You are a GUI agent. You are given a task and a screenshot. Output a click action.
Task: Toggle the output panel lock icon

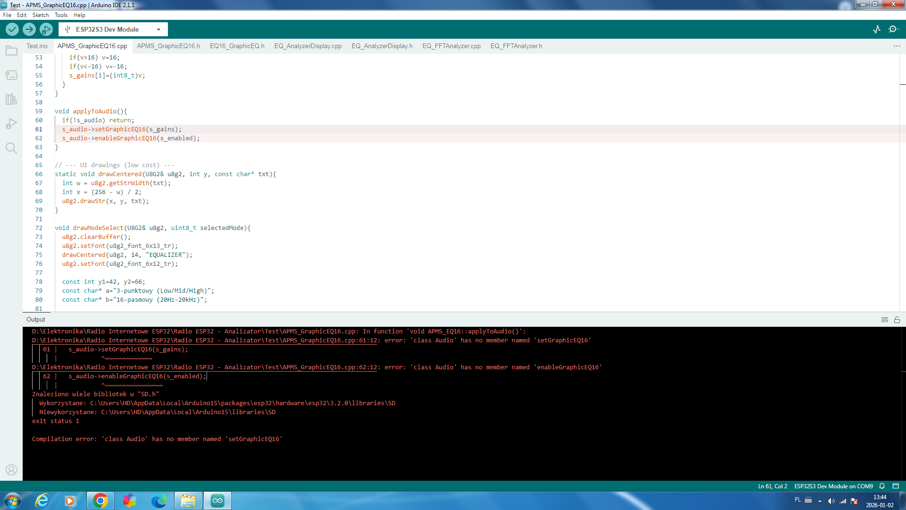(x=897, y=320)
